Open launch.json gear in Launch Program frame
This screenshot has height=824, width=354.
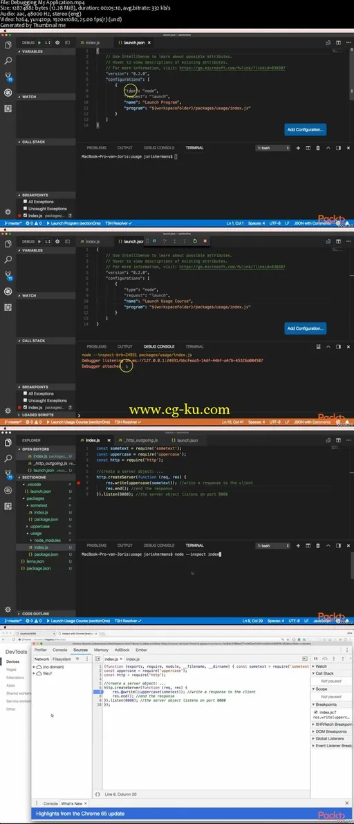pos(57,42)
